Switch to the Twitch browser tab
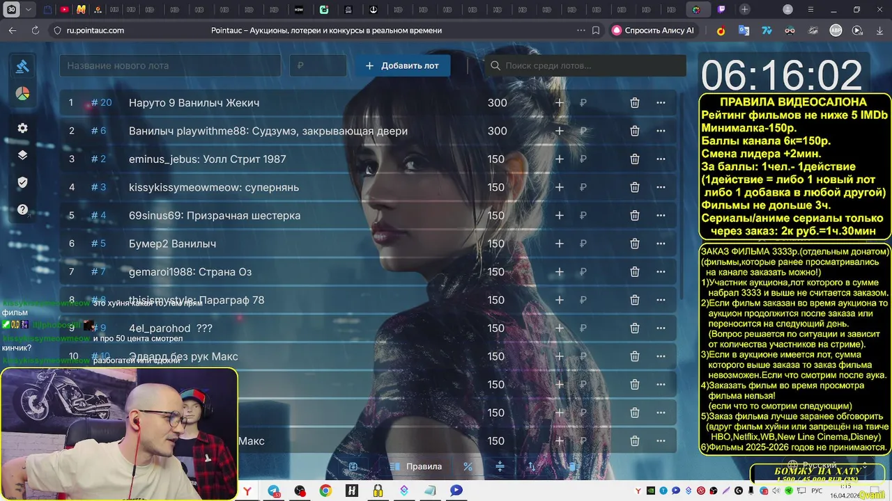 coord(722,10)
